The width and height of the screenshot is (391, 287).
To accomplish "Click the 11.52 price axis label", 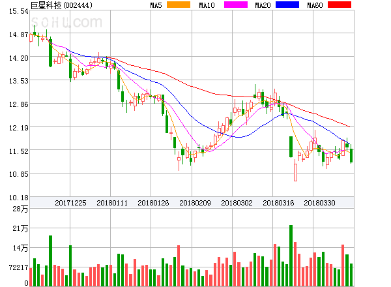I will (x=19, y=151).
